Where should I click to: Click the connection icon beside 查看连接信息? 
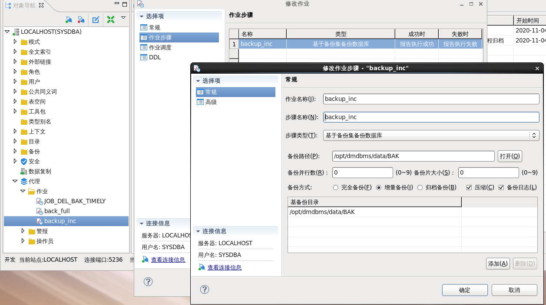pyautogui.click(x=201, y=267)
